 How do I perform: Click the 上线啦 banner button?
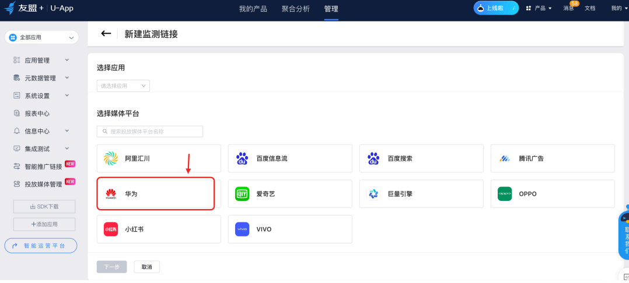coord(496,8)
